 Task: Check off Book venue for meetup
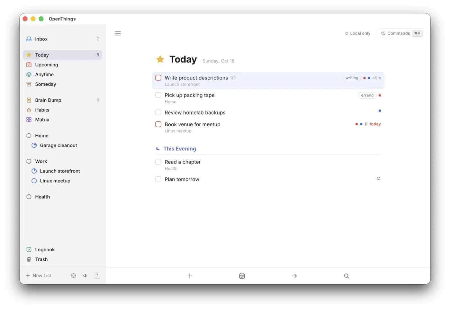coord(158,124)
